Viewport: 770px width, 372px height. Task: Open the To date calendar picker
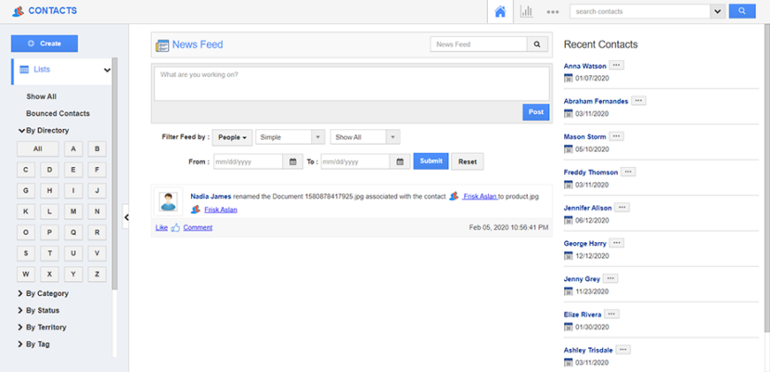pyautogui.click(x=401, y=161)
